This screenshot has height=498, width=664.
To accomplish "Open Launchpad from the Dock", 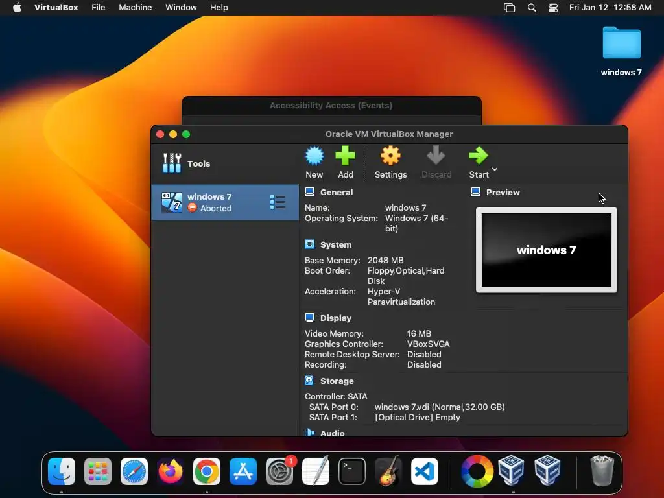I will coord(98,471).
